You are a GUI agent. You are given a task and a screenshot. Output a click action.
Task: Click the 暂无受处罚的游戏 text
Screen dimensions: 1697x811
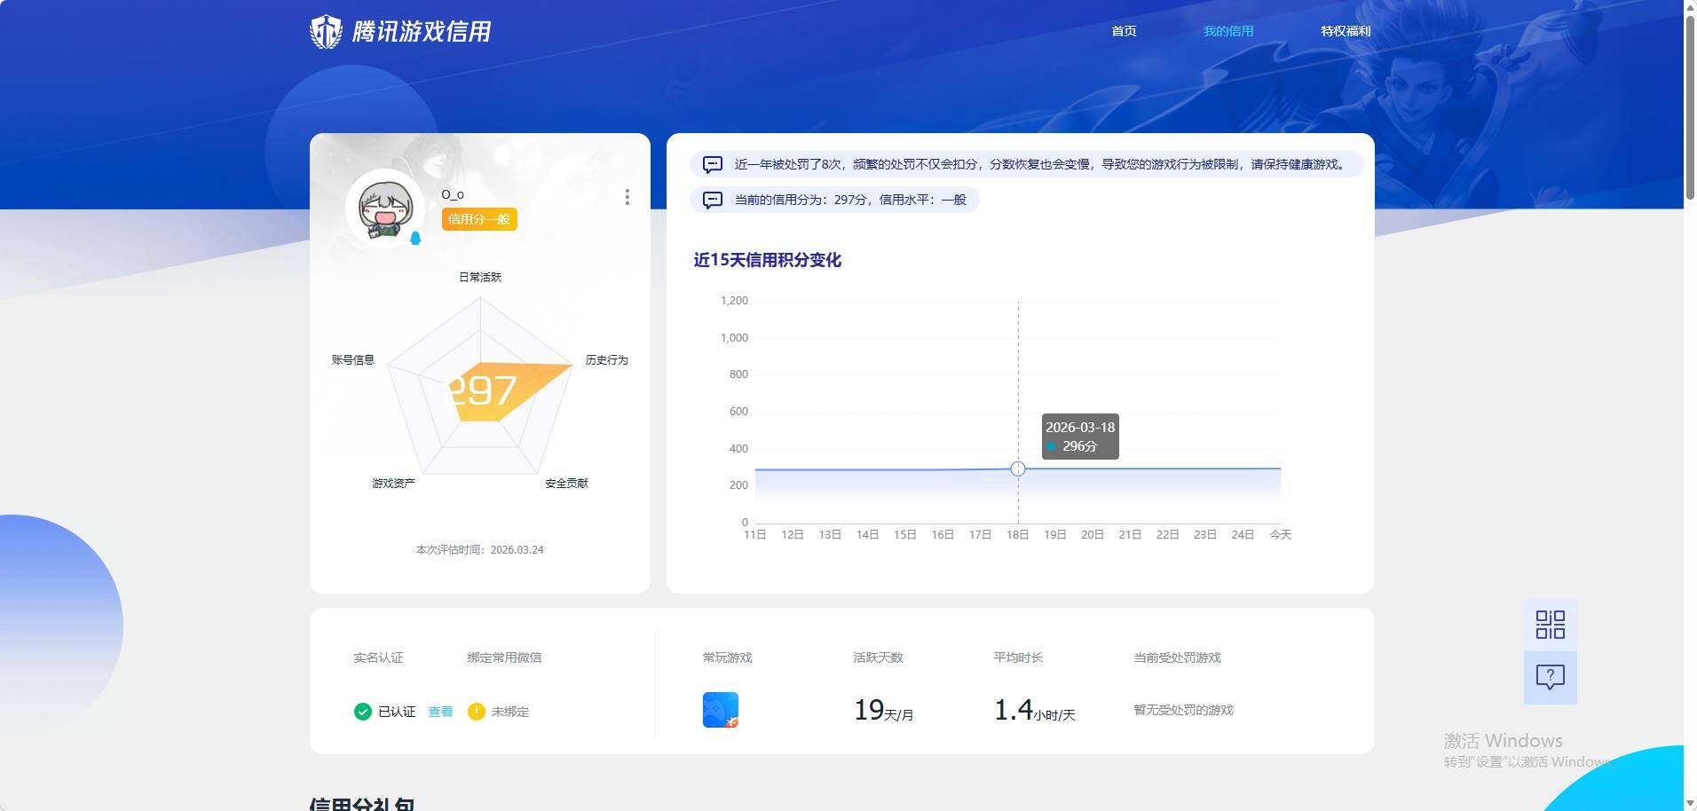pos(1183,710)
